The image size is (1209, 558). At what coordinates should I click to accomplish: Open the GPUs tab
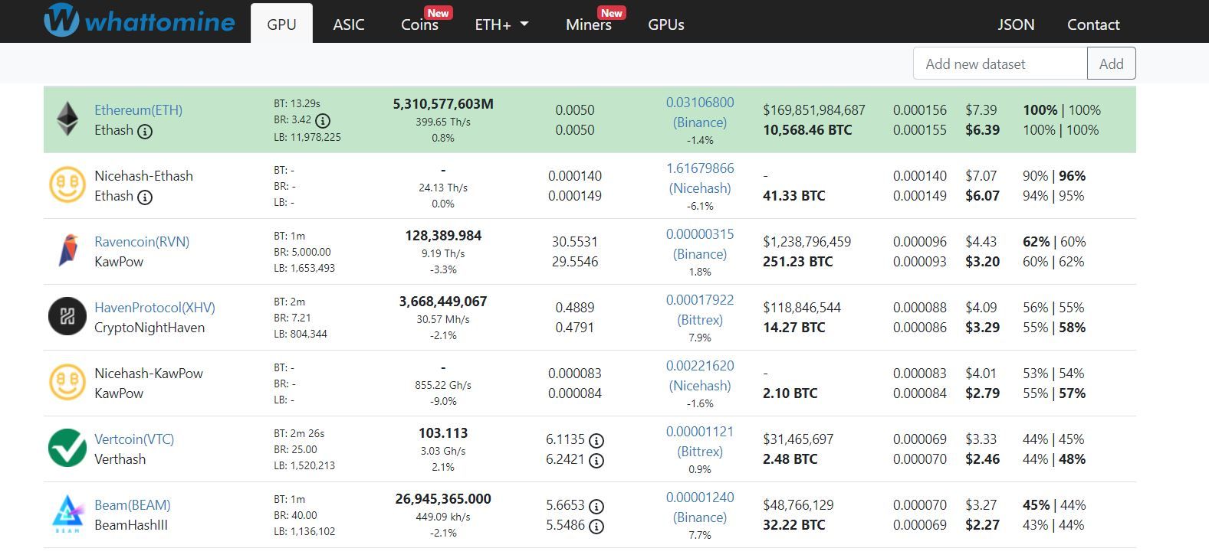click(x=666, y=24)
